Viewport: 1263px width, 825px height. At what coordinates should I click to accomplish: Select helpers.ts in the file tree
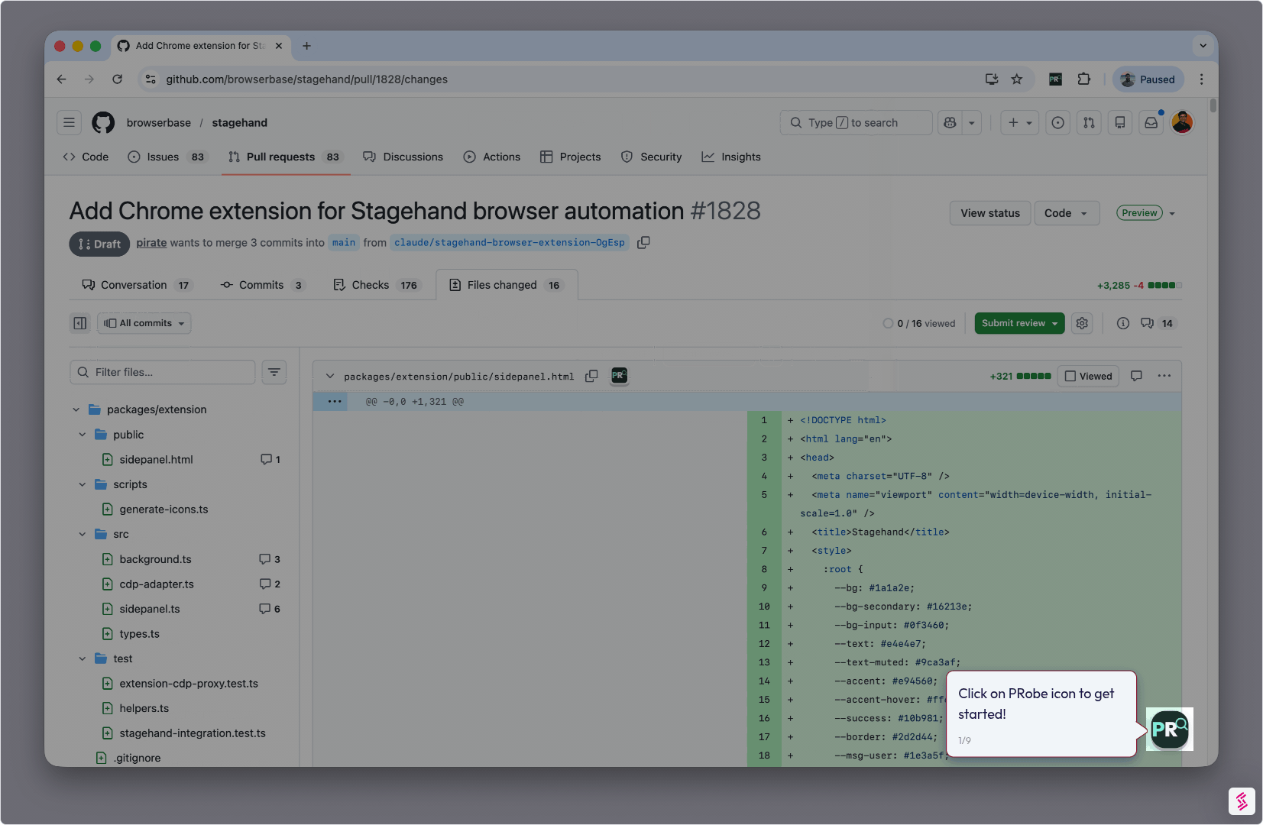pyautogui.click(x=144, y=708)
